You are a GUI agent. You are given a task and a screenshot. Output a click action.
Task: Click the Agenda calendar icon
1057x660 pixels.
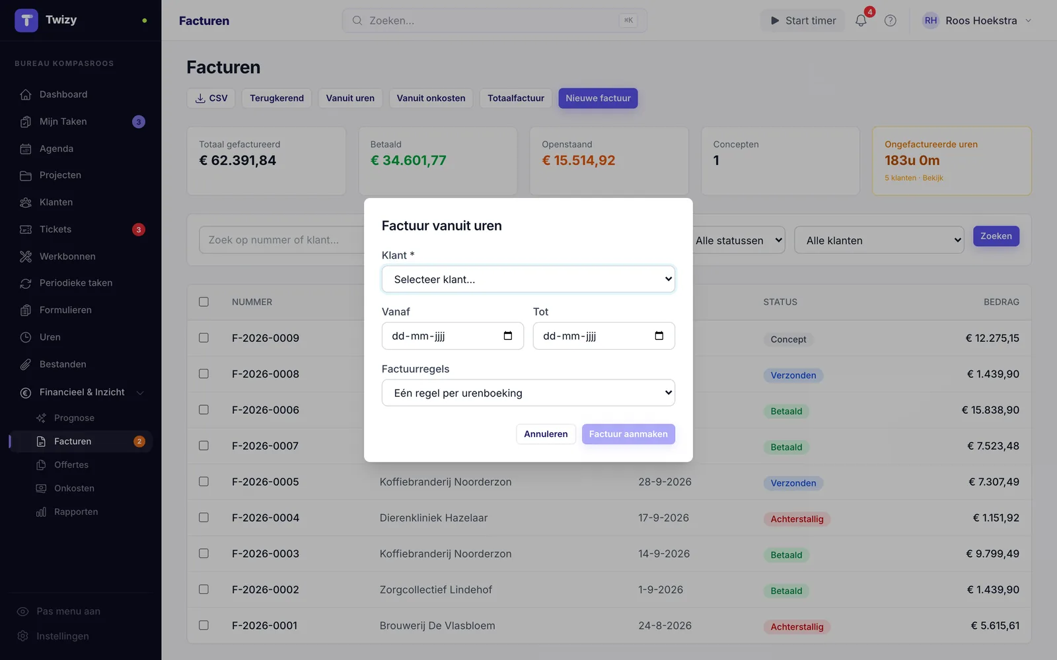26,148
